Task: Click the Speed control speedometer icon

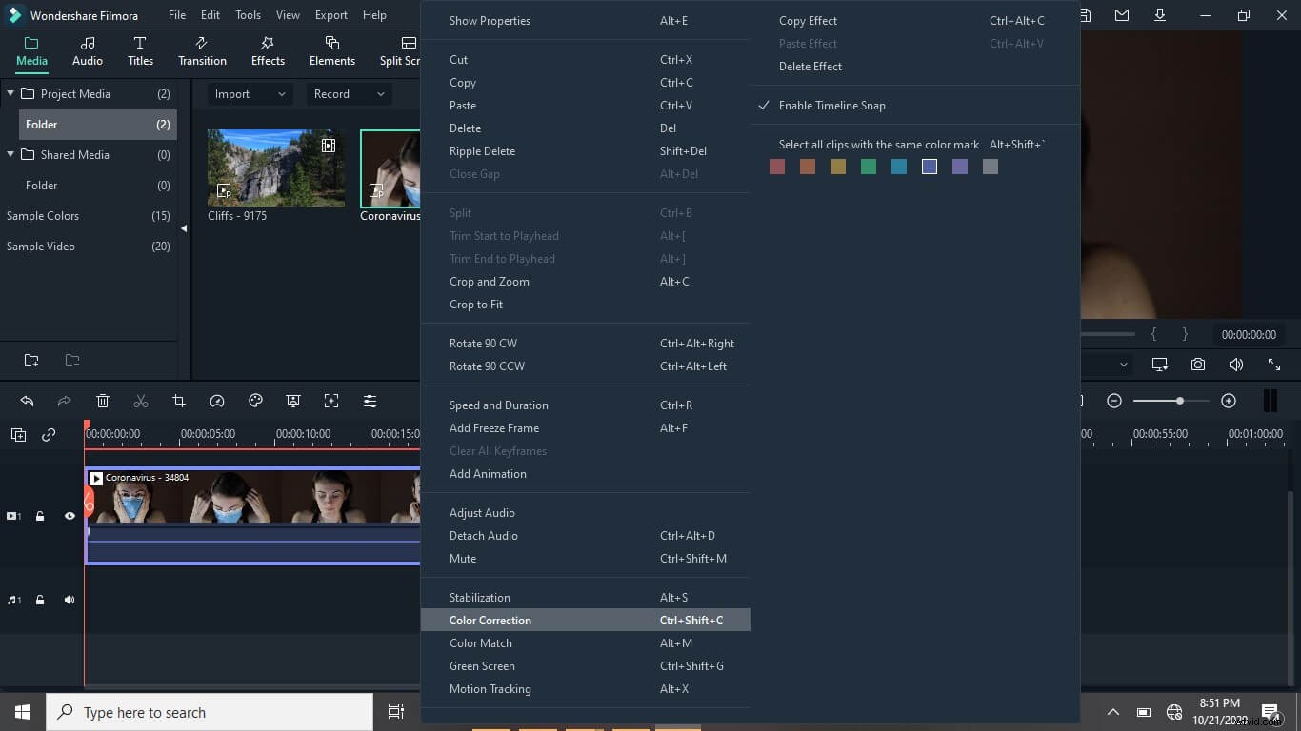Action: [217, 401]
